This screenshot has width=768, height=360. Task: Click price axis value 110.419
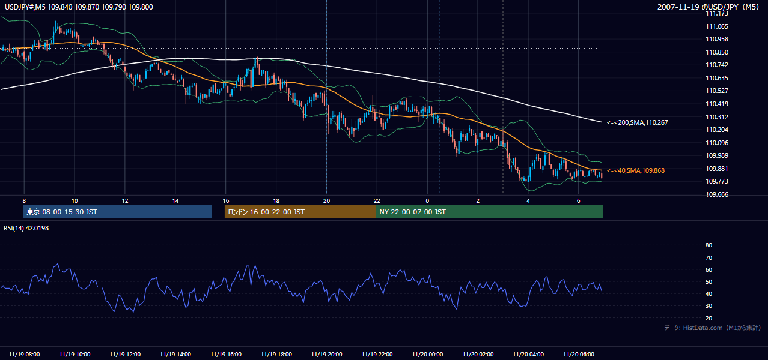(x=717, y=104)
